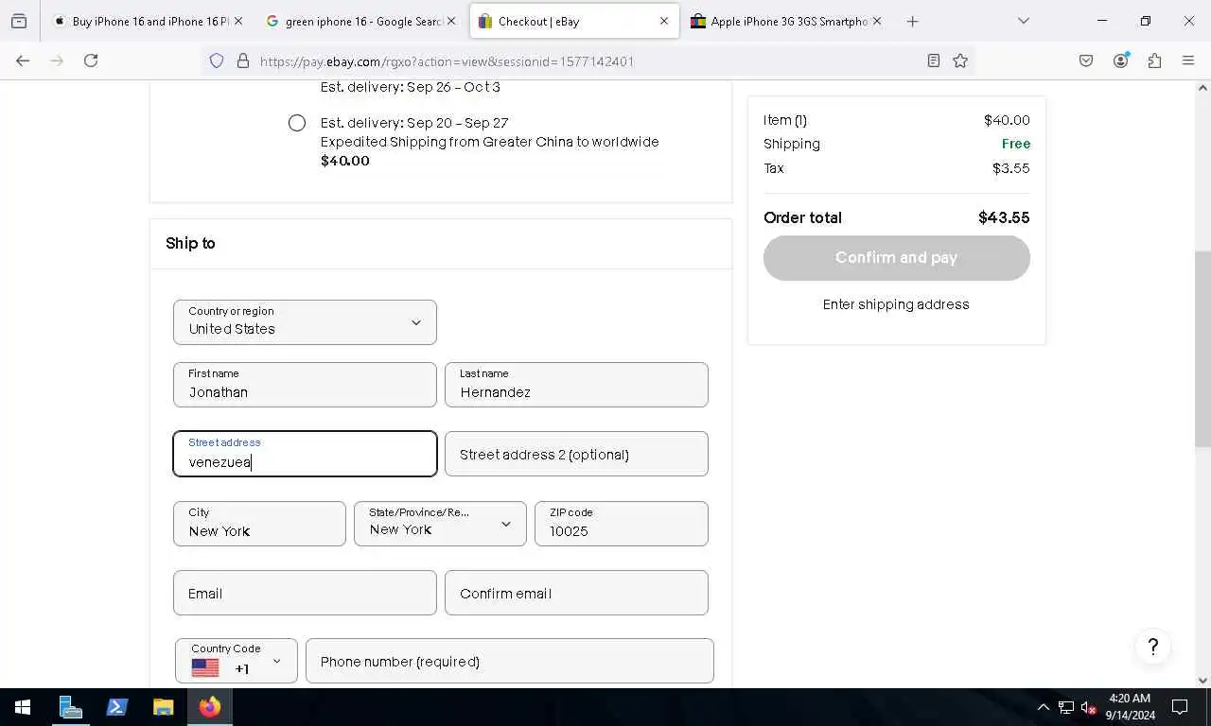
Task: Go back to the previous page
Action: pyautogui.click(x=23, y=60)
